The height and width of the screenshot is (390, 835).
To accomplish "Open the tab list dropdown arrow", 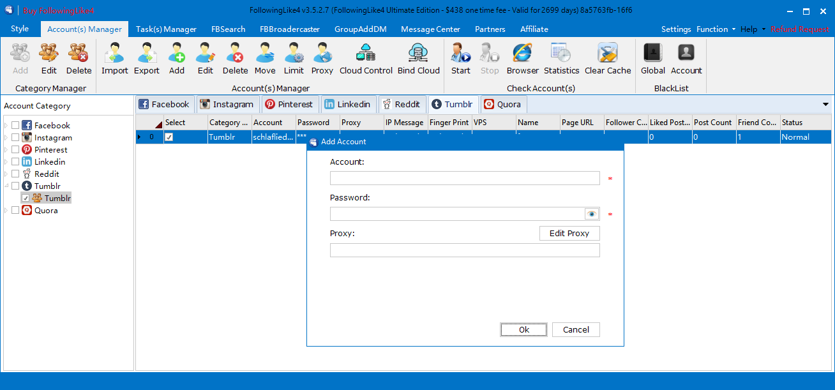I will tap(826, 105).
